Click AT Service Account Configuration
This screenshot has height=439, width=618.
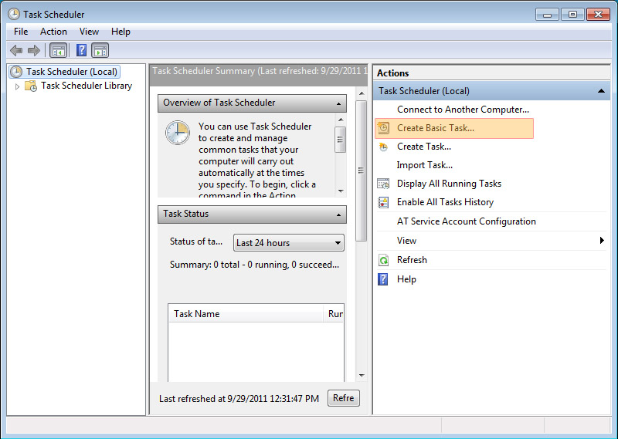click(467, 221)
